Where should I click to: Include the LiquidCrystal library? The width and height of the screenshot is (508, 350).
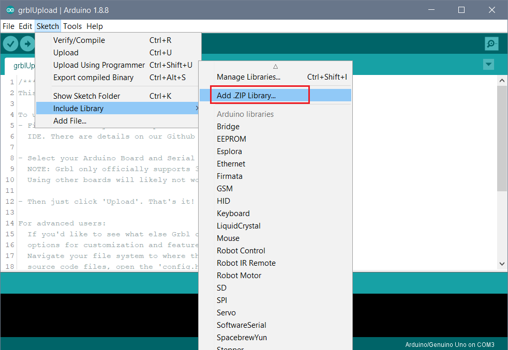[275, 226]
